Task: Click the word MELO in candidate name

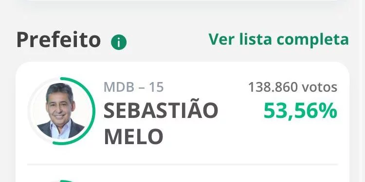Action: 133,136
